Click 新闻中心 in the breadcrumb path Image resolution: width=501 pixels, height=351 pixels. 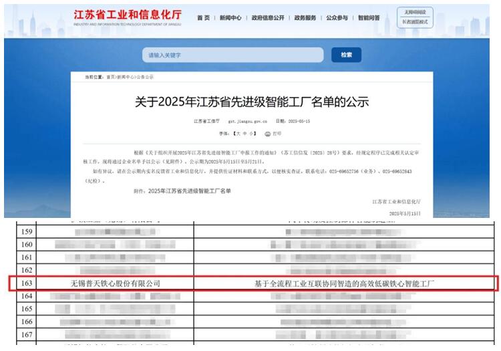pyautogui.click(x=126, y=77)
